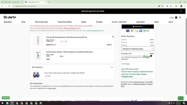Open the Standard shipping method dropdown
Image resolution: width=187 pixels, height=105 pixels.
(x=138, y=49)
